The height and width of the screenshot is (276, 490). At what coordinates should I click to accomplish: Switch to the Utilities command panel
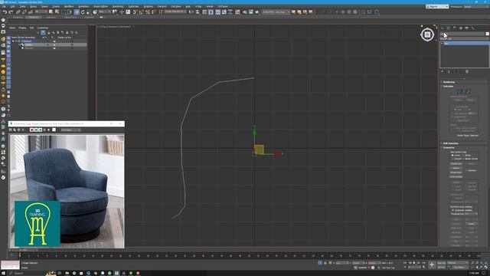473,28
